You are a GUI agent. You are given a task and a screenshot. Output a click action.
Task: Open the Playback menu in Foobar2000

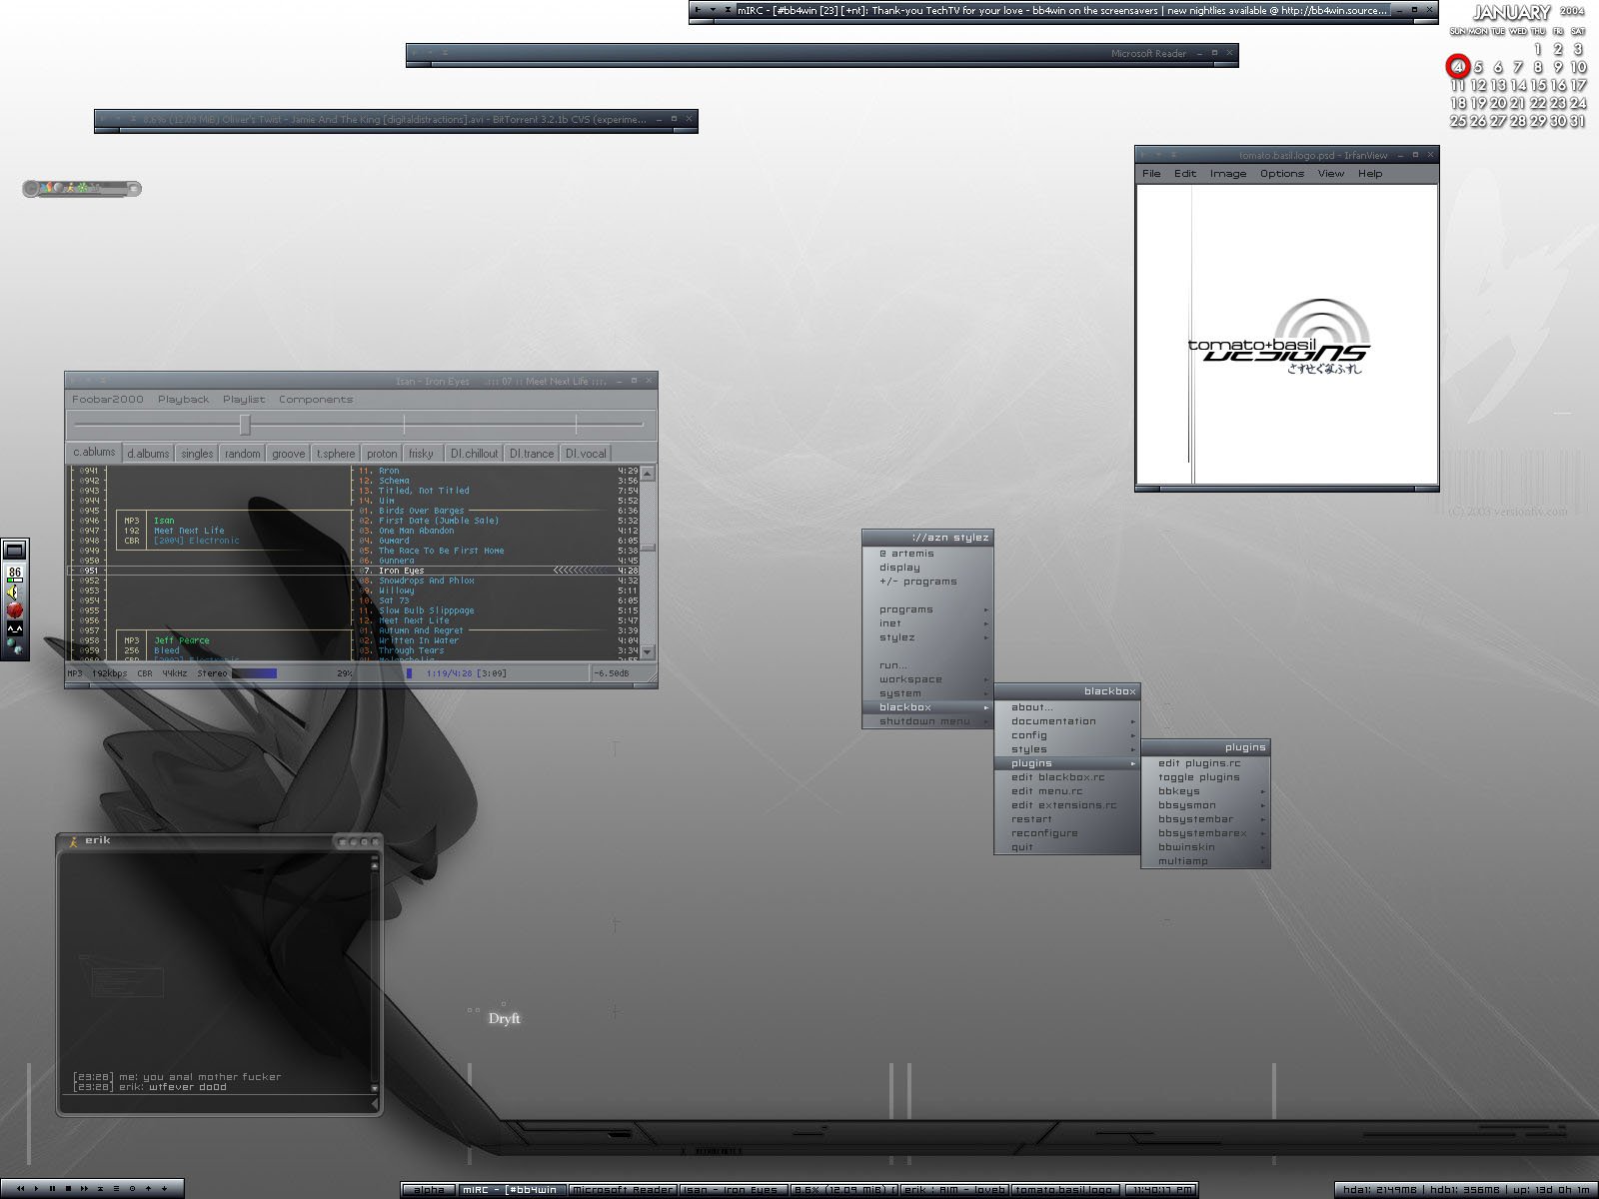point(183,400)
